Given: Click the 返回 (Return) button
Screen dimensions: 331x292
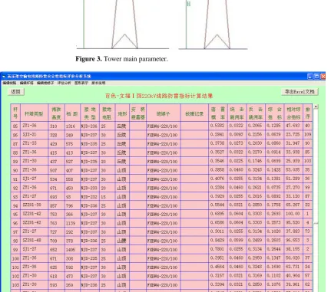Looking at the screenshot, I should pyautogui.click(x=16, y=91).
